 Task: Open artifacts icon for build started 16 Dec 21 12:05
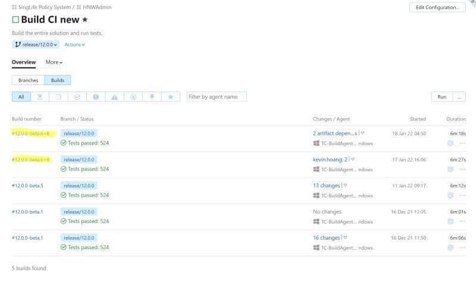pyautogui.click(x=450, y=221)
